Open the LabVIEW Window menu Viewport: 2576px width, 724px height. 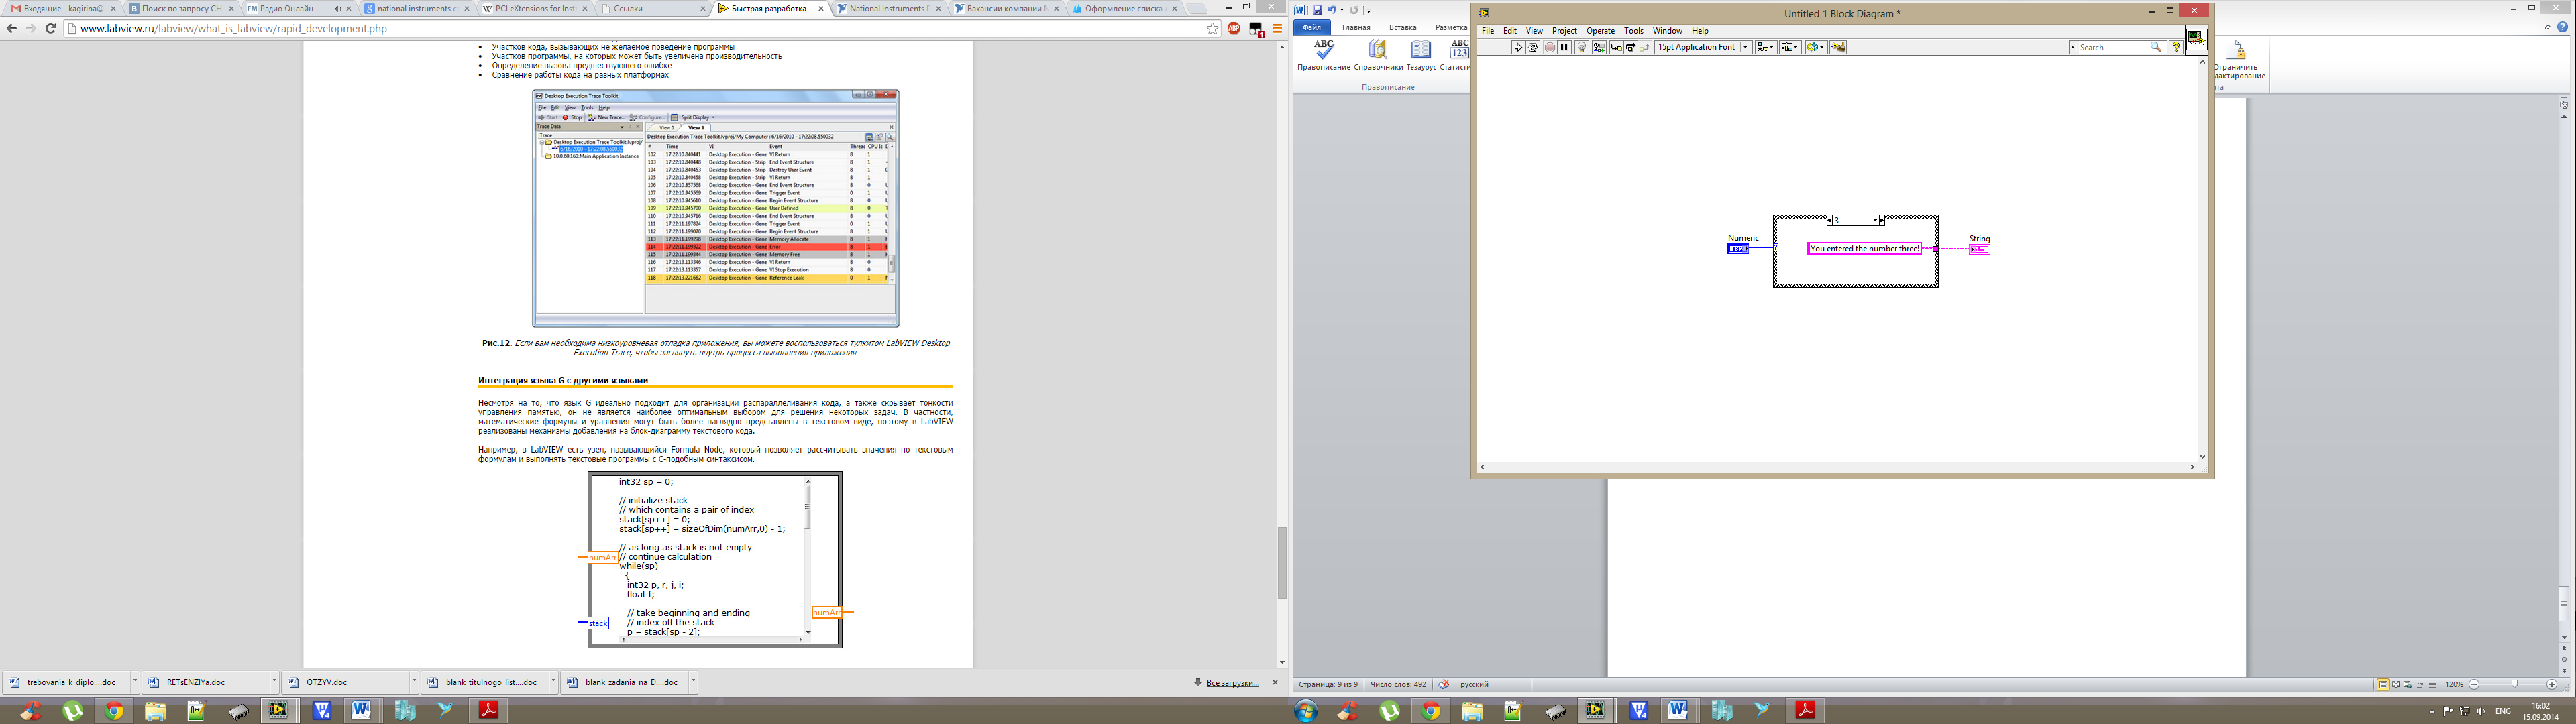pos(1667,31)
